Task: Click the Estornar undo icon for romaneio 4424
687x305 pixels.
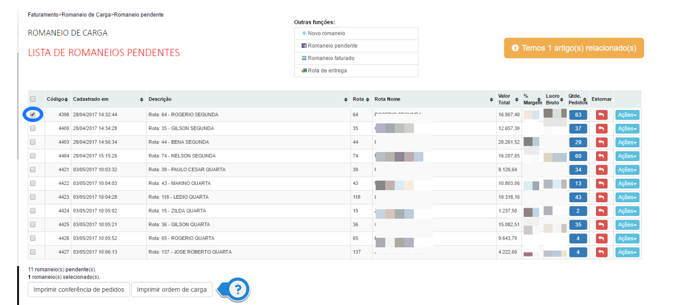Action: pyautogui.click(x=601, y=211)
